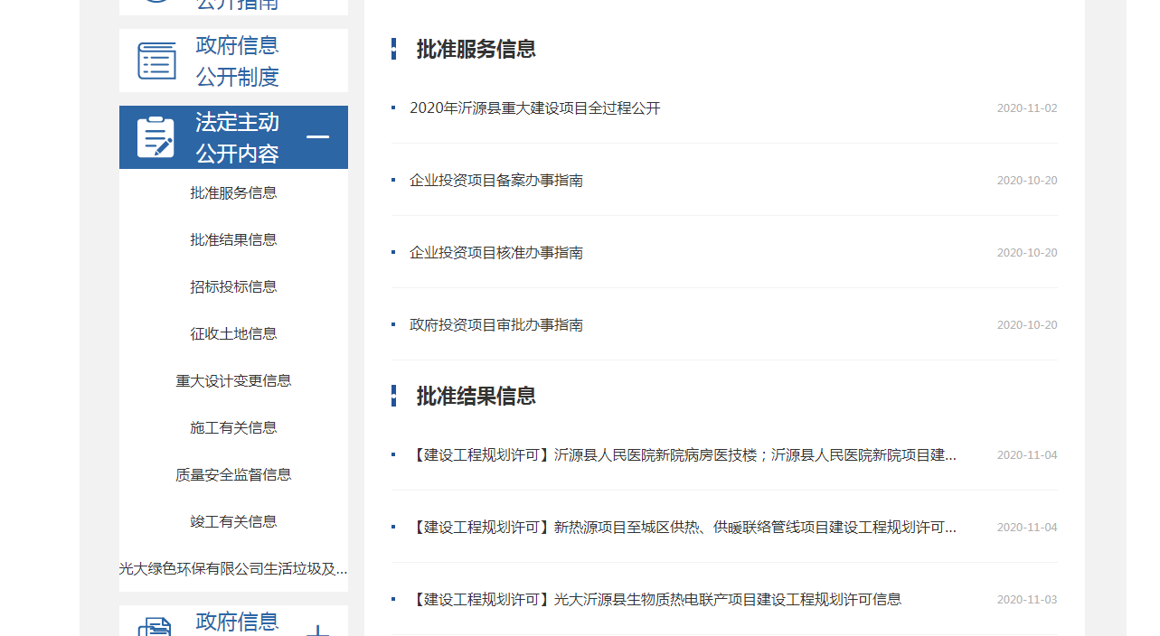Open 企业投资项目核准办事指南 link

[495, 253]
